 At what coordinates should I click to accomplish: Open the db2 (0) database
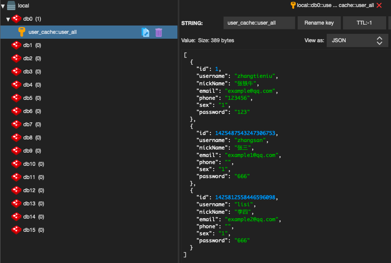point(32,58)
